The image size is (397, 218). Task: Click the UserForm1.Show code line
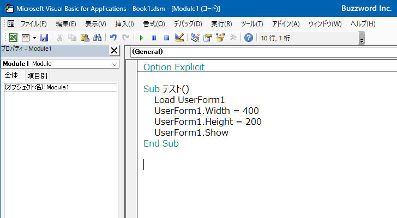pos(191,132)
